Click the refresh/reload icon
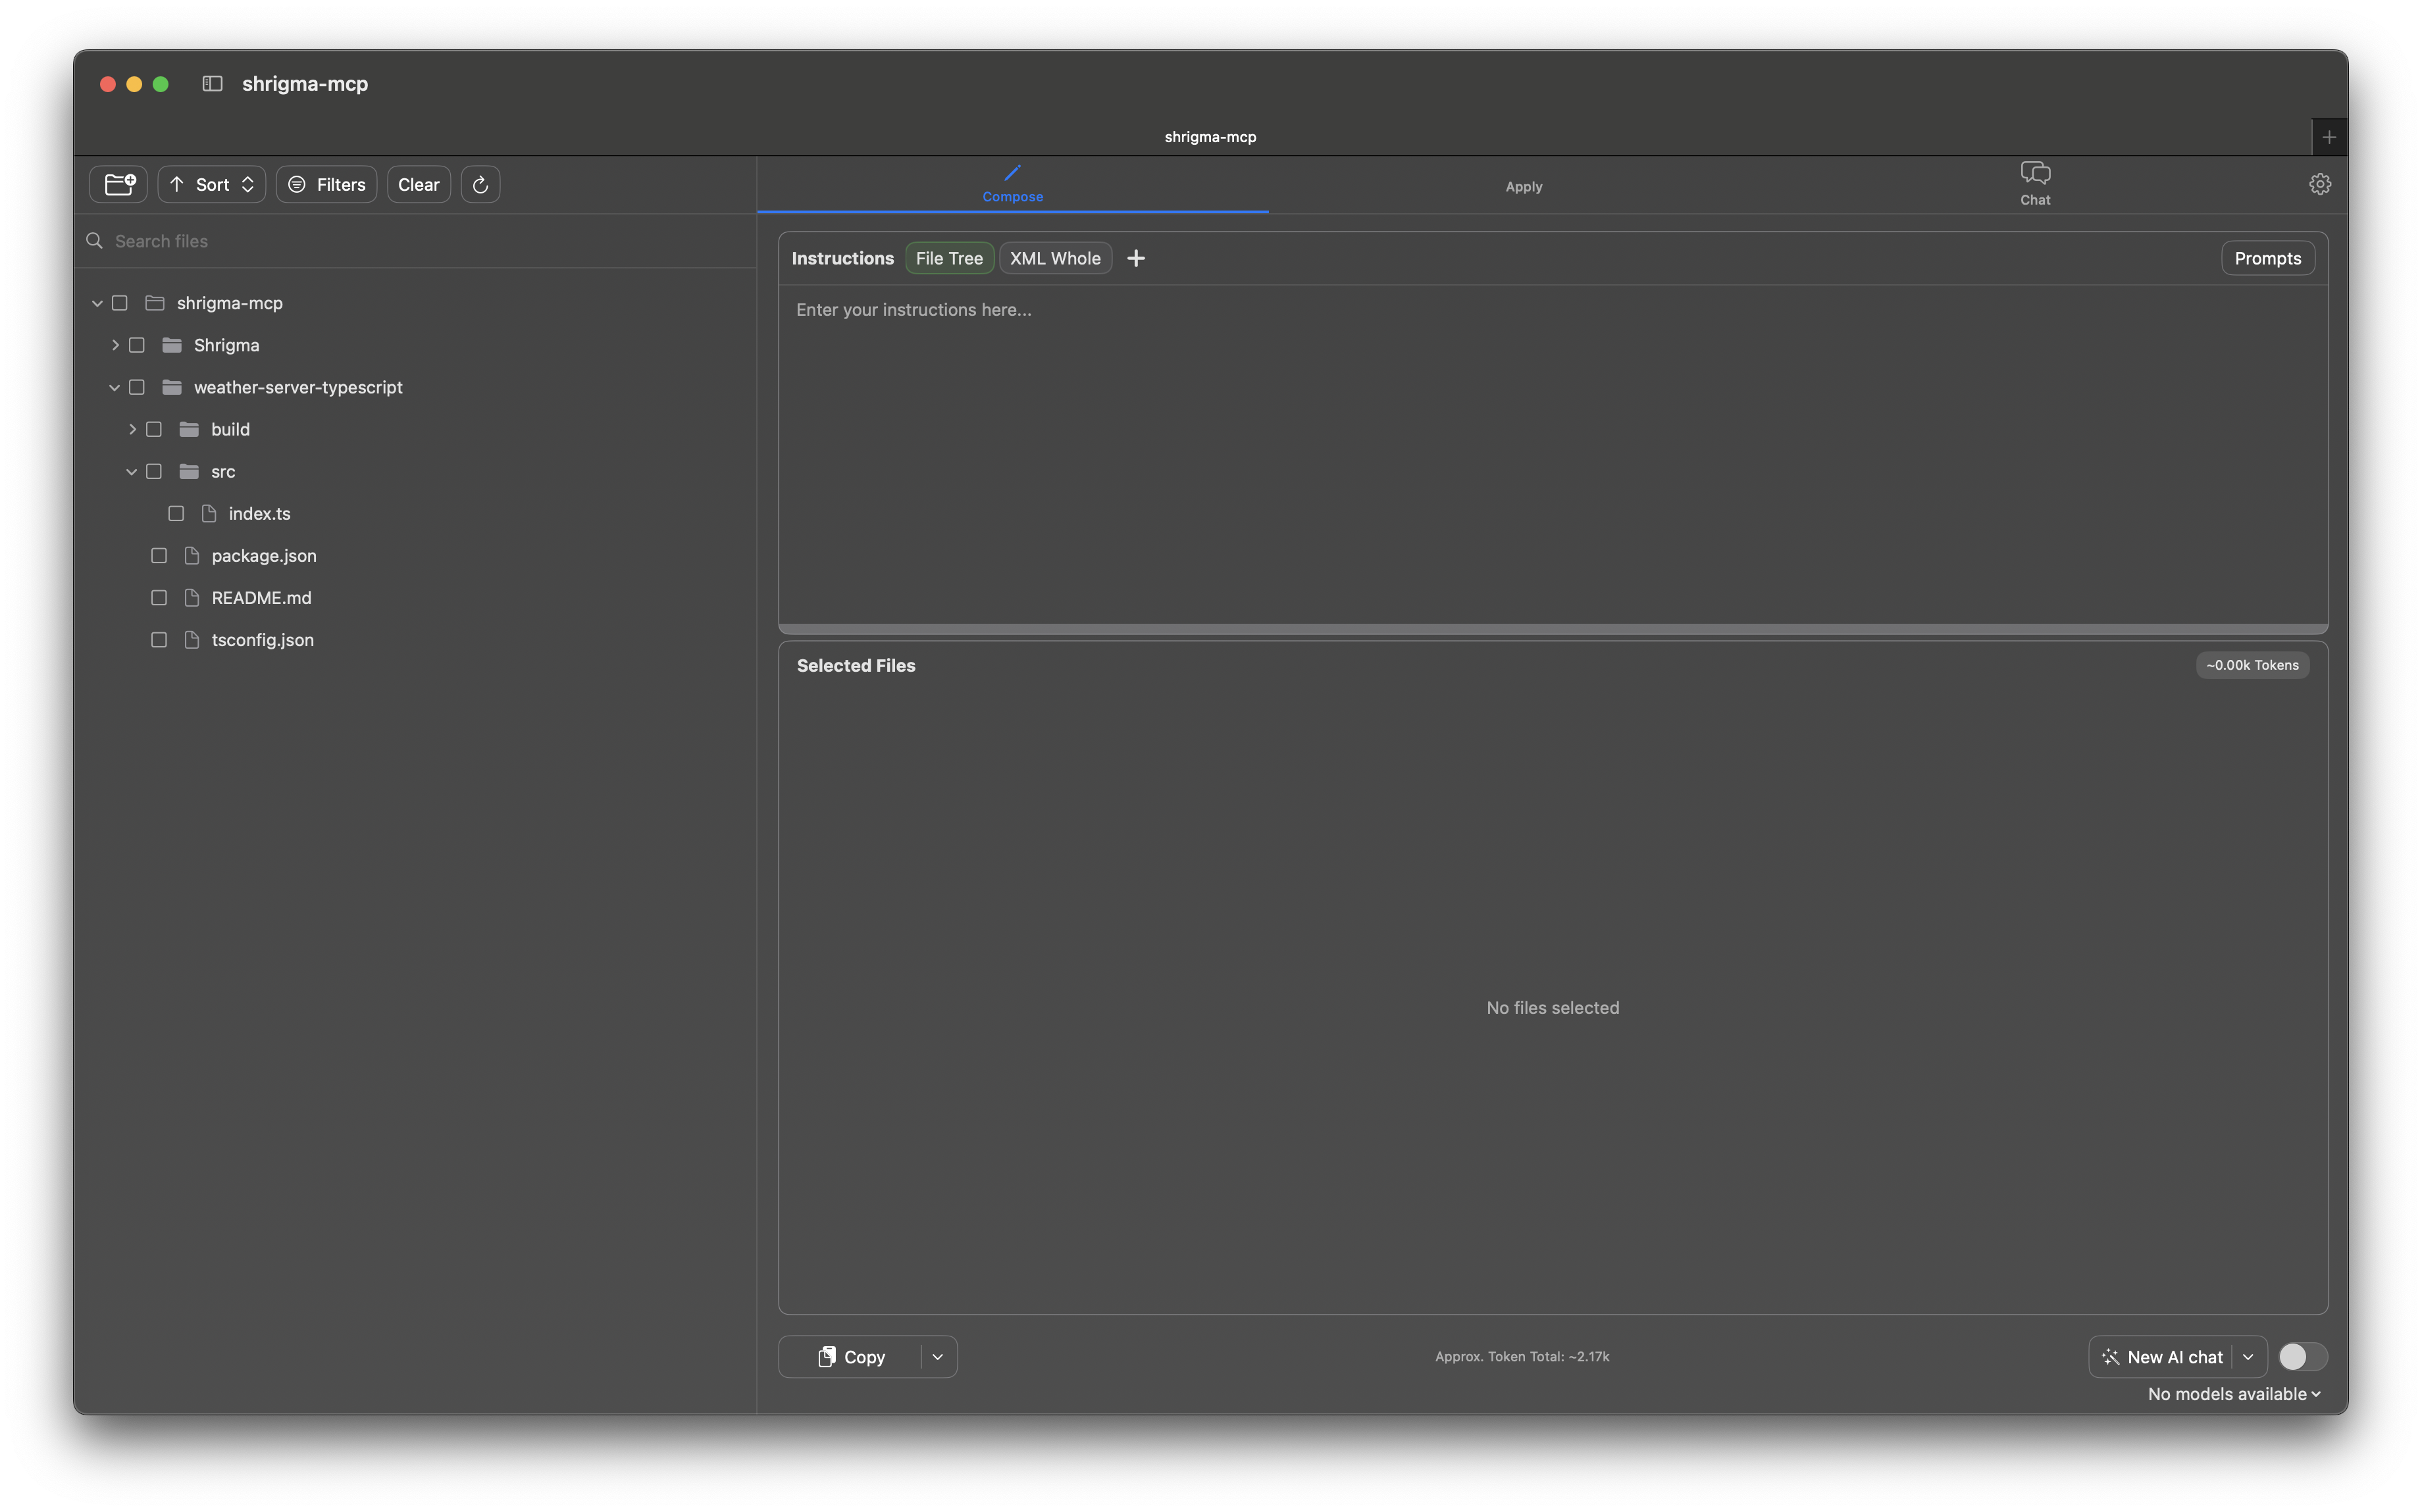This screenshot has width=2422, height=1512. pyautogui.click(x=479, y=183)
